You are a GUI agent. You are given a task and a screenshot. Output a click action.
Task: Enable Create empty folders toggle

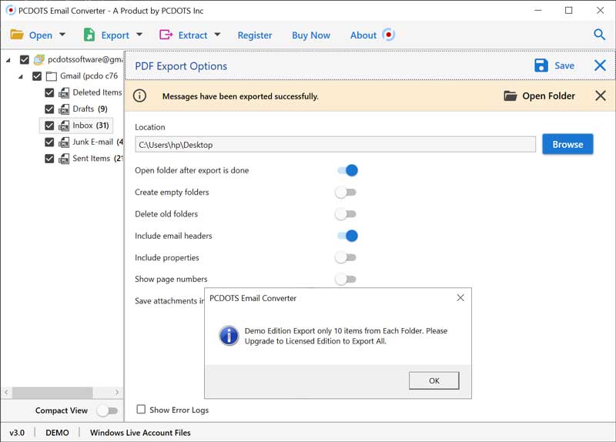point(346,193)
